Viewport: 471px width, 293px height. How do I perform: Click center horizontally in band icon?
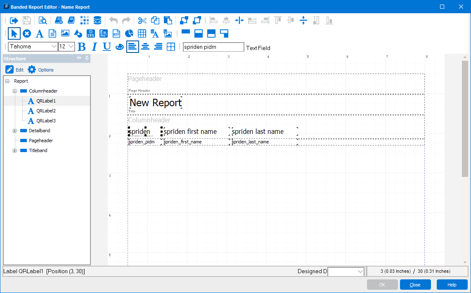[x=239, y=20]
